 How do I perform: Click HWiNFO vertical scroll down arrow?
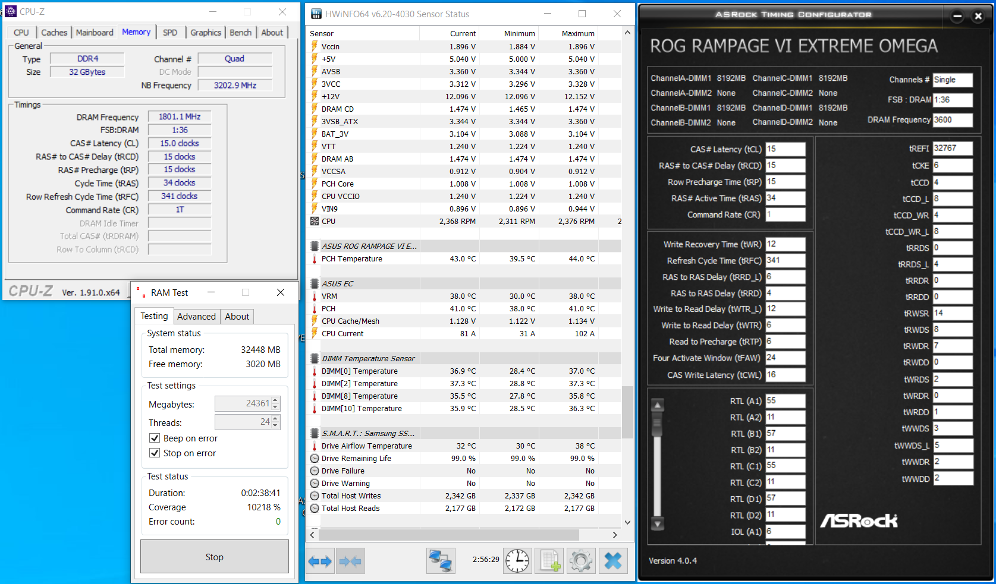(x=627, y=522)
